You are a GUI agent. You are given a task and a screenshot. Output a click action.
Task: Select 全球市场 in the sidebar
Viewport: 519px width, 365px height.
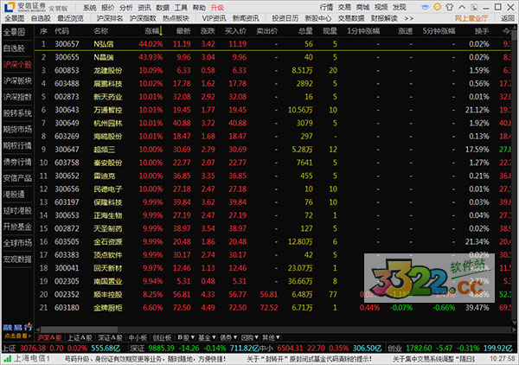tap(17, 243)
